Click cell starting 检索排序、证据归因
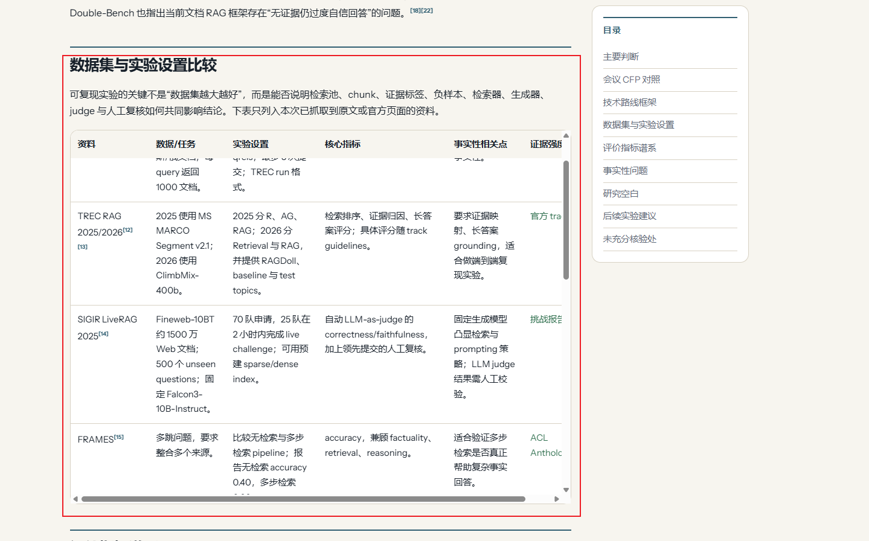The height and width of the screenshot is (541, 869). (x=378, y=231)
